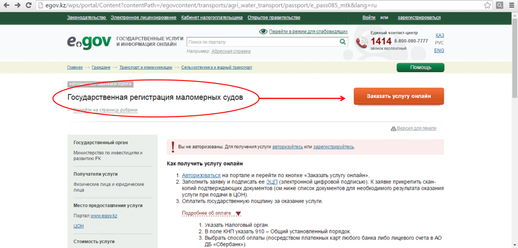The height and width of the screenshot is (248, 518).
Task: Reload the page with the refresh icon
Action: pyautogui.click(x=29, y=5)
